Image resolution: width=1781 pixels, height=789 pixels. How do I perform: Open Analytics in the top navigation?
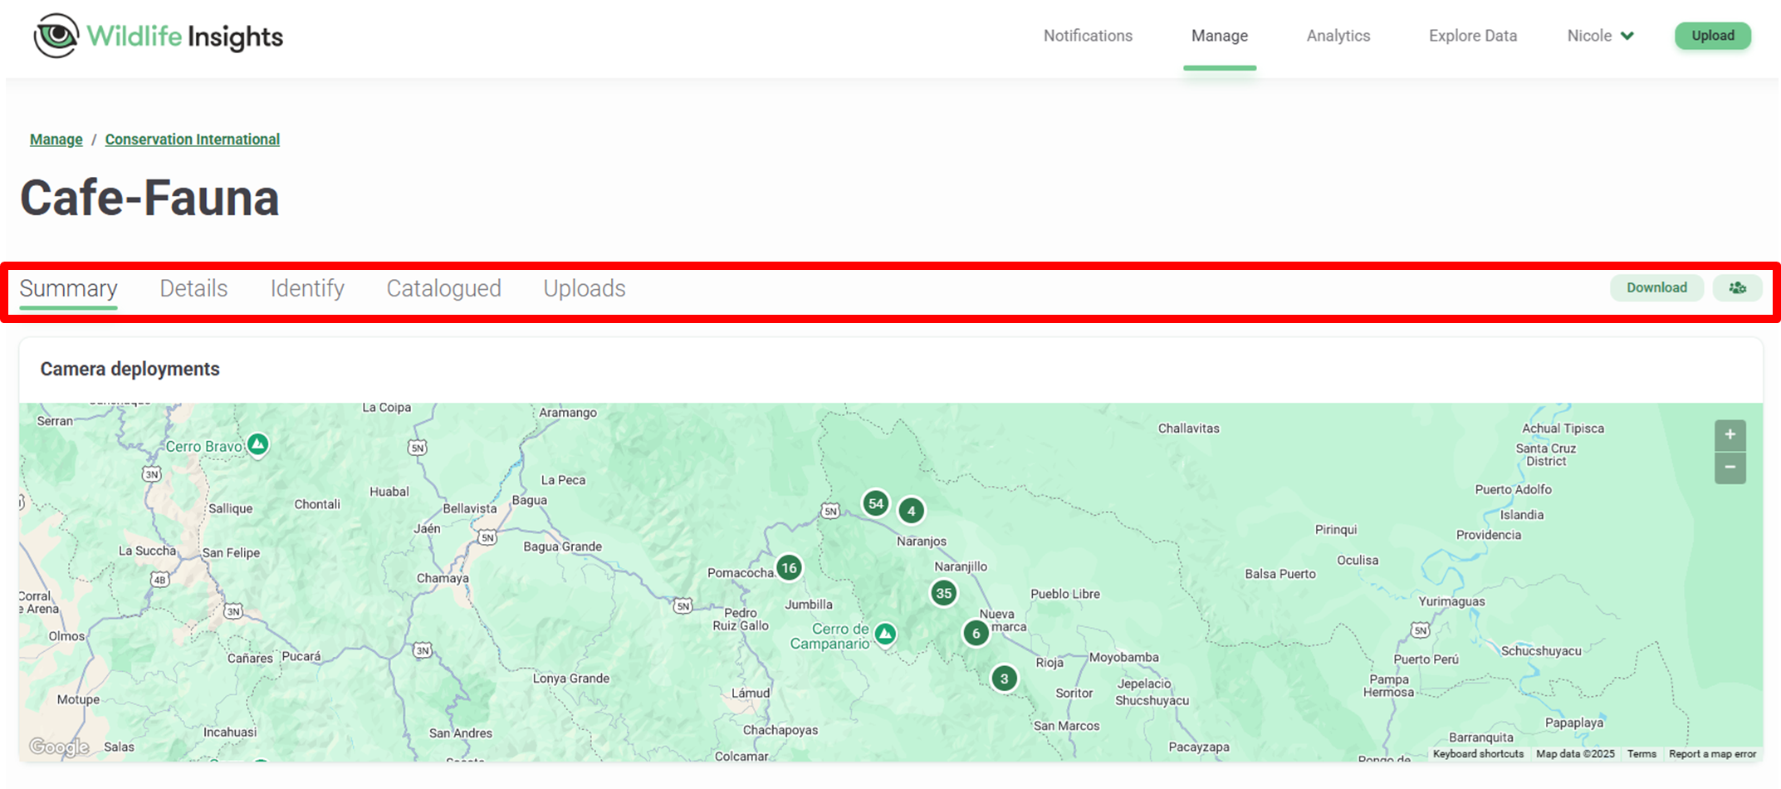coord(1338,36)
